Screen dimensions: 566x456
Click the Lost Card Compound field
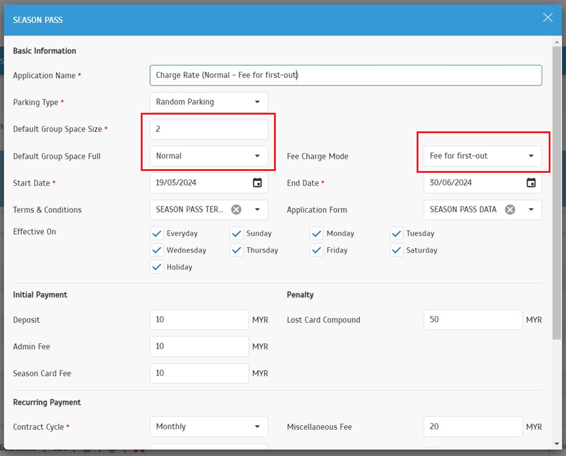(x=472, y=320)
